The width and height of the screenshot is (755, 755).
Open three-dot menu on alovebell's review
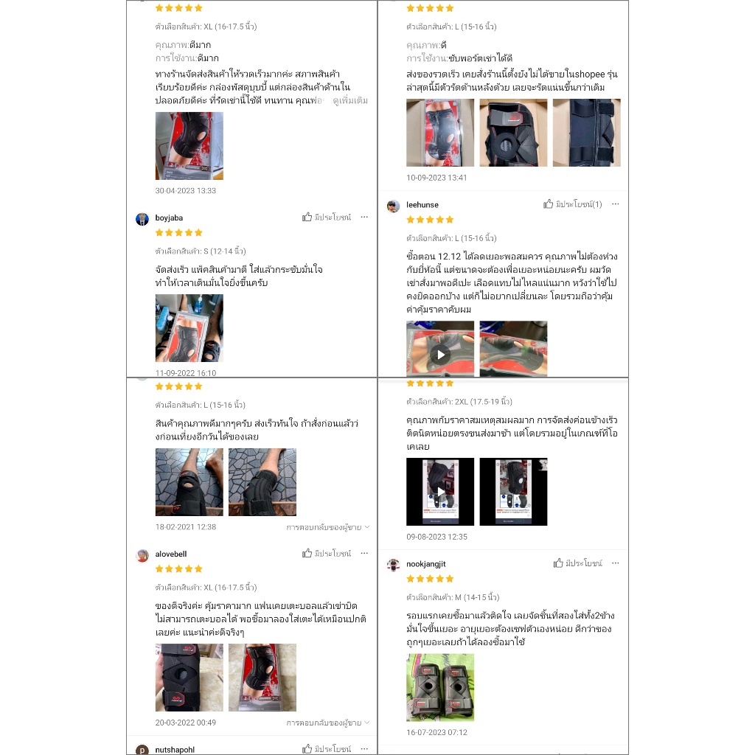[x=364, y=553]
